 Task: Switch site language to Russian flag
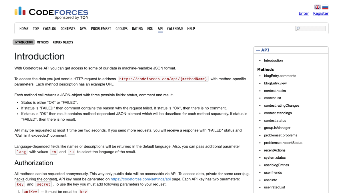point(325,7)
